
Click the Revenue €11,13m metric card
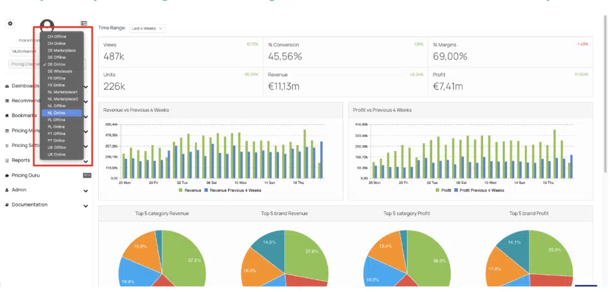pyautogui.click(x=345, y=82)
